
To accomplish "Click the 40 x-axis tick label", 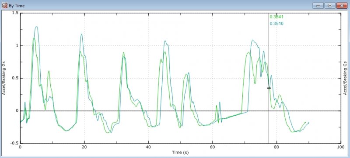I will click(x=148, y=148).
